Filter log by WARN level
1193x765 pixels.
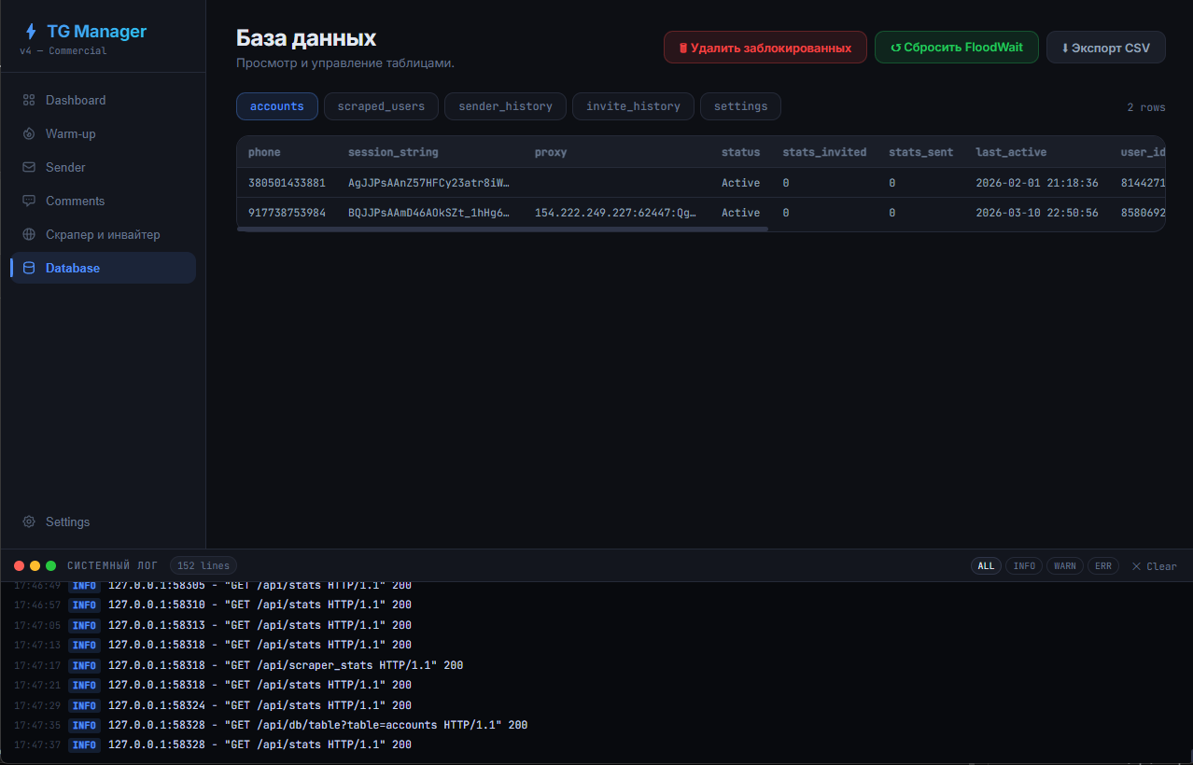(1064, 565)
